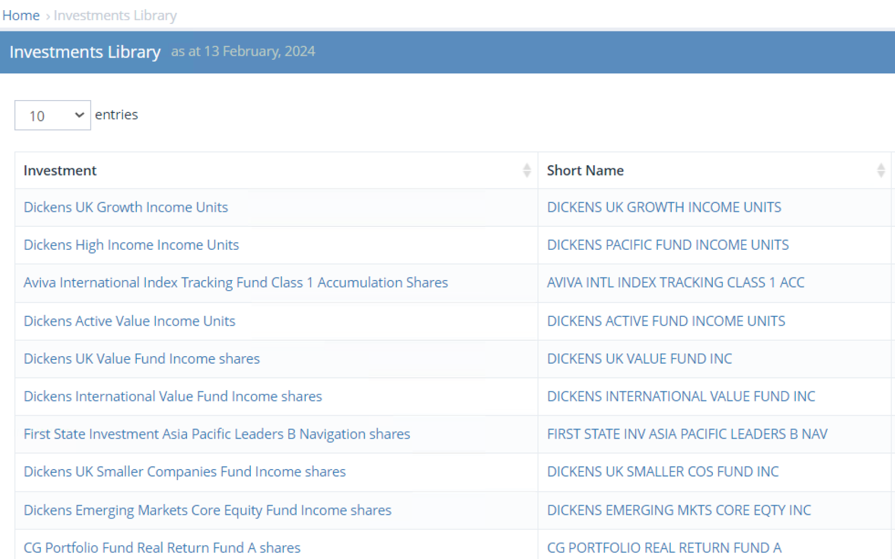Select Aviva International Index Tracking Fund link
The height and width of the screenshot is (559, 895).
235,283
